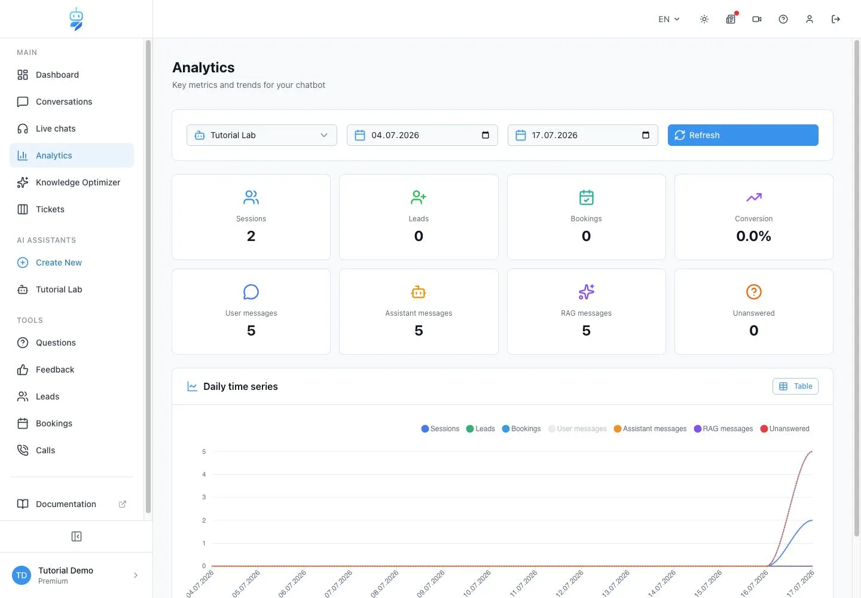
Task: Toggle light/dark theme sun icon
Action: tap(704, 19)
